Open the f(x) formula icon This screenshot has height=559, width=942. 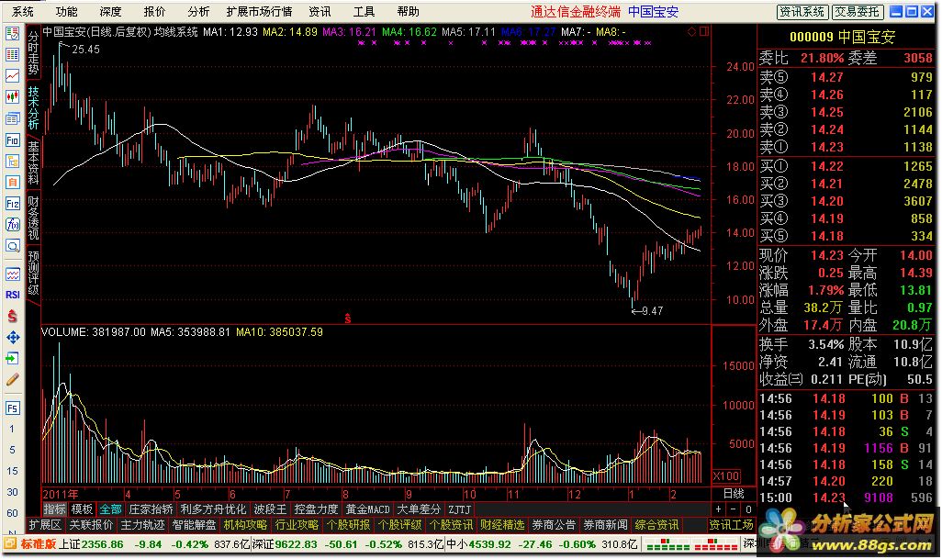13,225
